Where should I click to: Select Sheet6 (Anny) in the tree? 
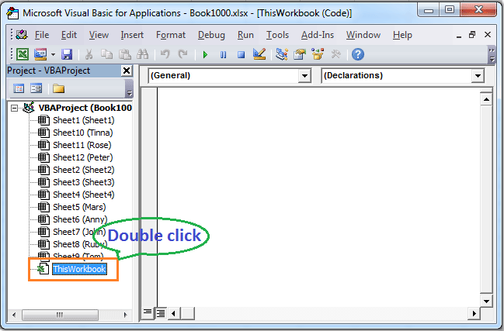pos(80,219)
